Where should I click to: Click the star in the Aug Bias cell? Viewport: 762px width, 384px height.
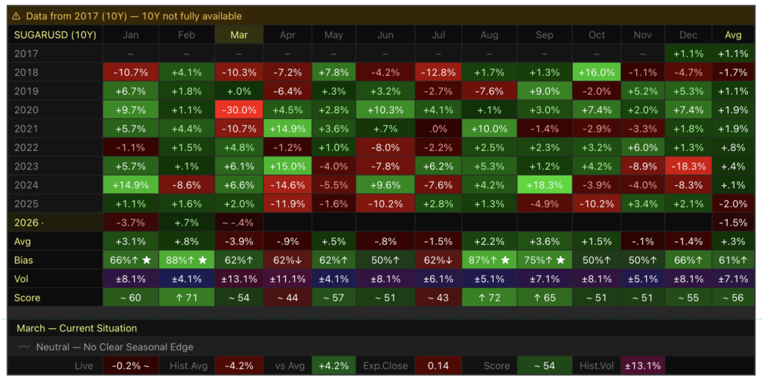[505, 260]
